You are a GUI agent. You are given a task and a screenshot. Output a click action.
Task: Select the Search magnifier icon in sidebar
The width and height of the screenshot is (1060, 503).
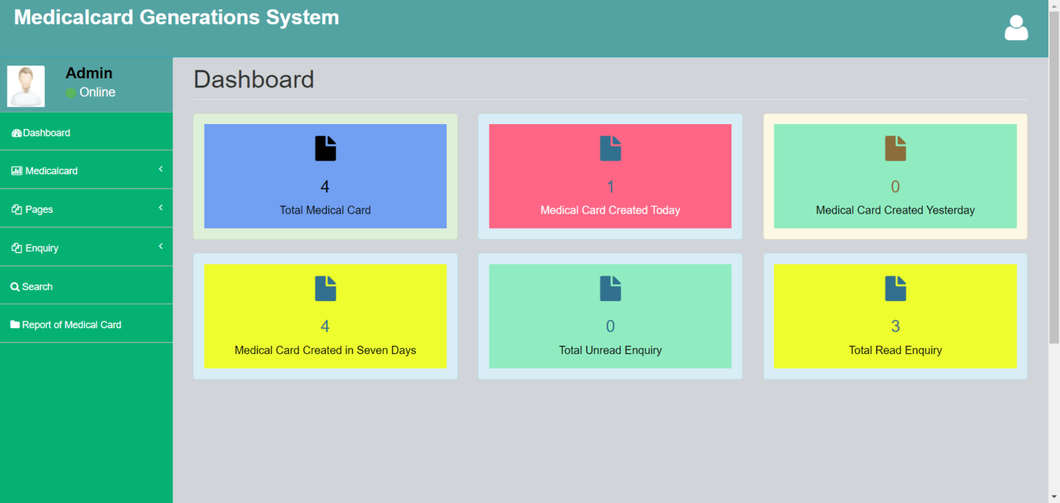pyautogui.click(x=16, y=286)
